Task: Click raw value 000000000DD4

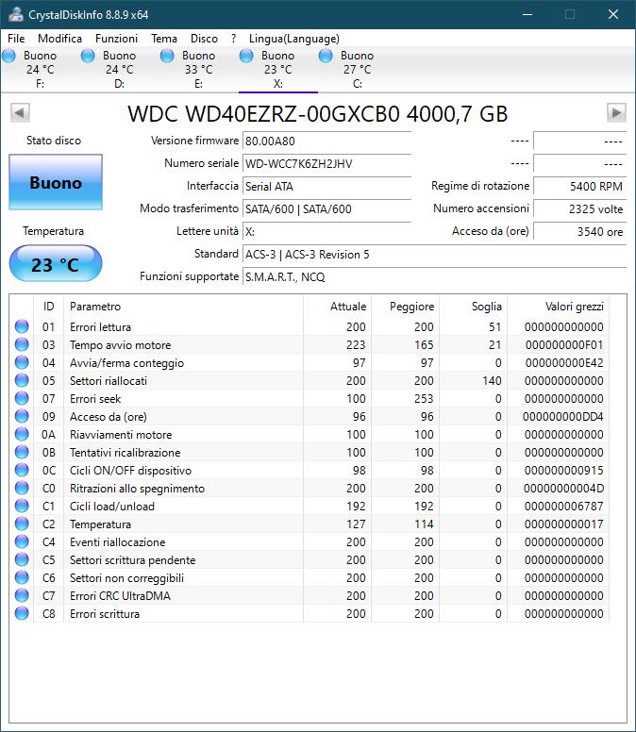Action: tap(562, 416)
